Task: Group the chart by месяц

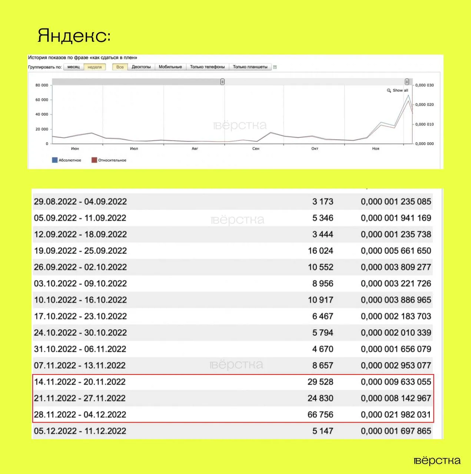Action: (73, 67)
